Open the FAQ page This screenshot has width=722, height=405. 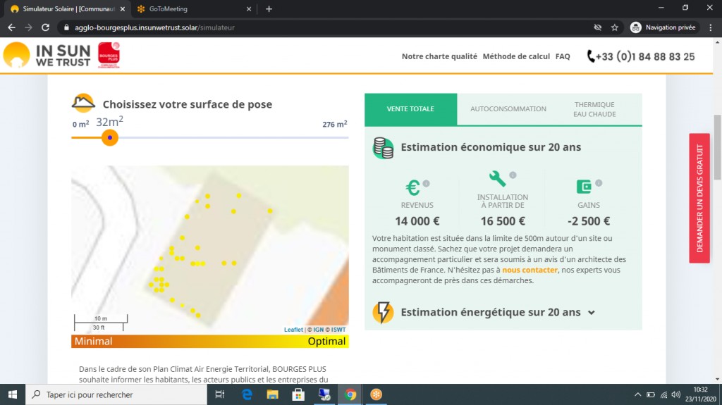pyautogui.click(x=563, y=56)
